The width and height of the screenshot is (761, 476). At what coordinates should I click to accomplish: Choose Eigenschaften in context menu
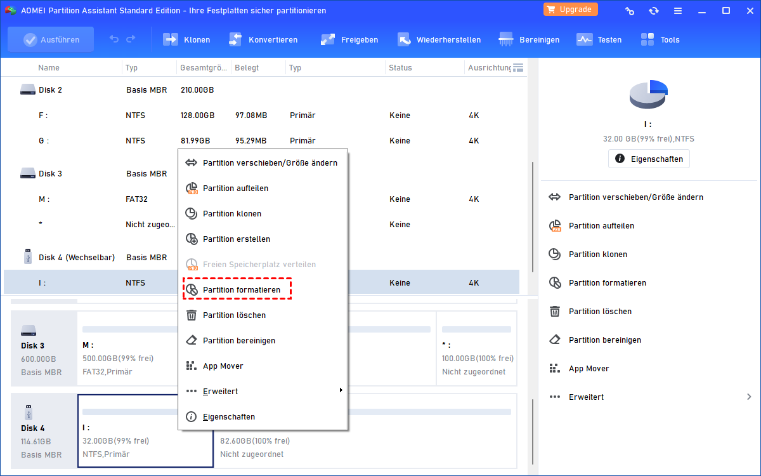coord(263,417)
